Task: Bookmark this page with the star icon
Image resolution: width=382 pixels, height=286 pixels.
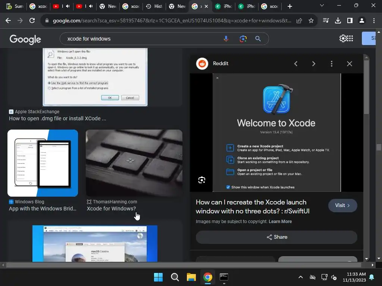Action: pyautogui.click(x=311, y=21)
